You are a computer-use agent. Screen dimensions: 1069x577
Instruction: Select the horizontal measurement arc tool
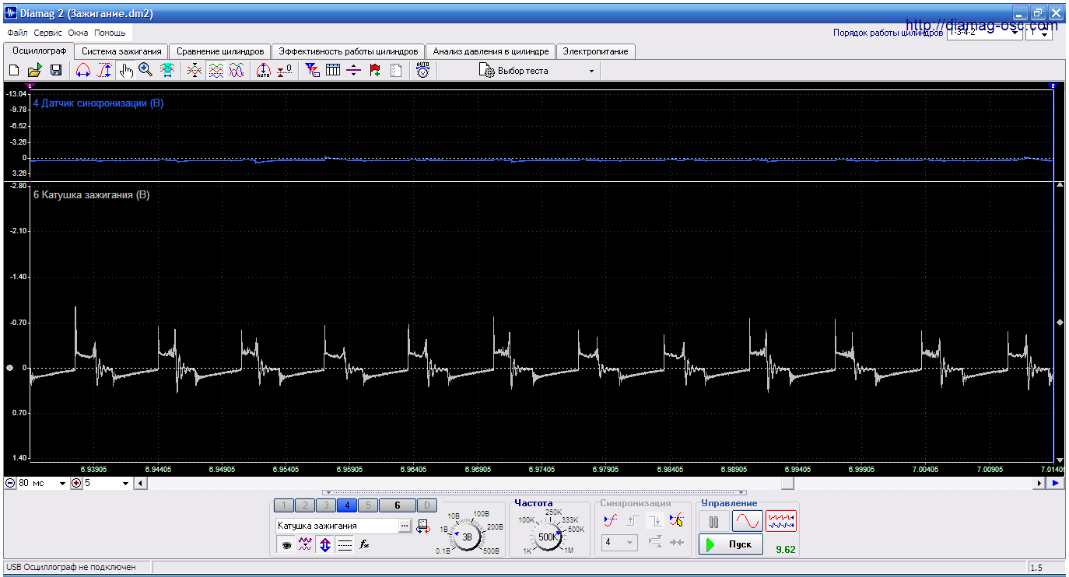(83, 71)
